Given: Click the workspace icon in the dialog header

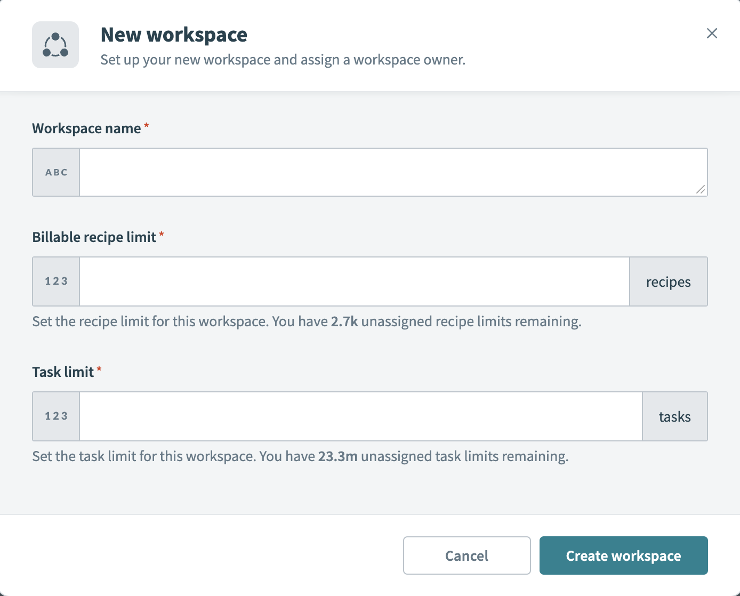Looking at the screenshot, I should pyautogui.click(x=55, y=45).
